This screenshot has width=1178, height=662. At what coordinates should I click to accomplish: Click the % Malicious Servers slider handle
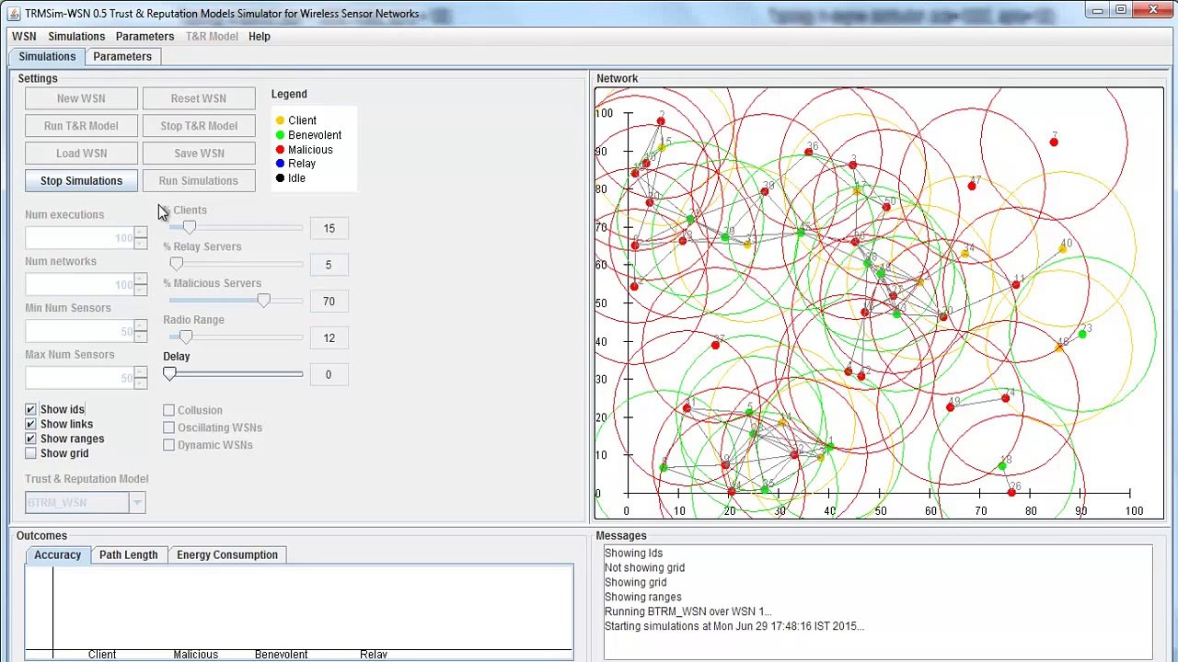tap(264, 301)
